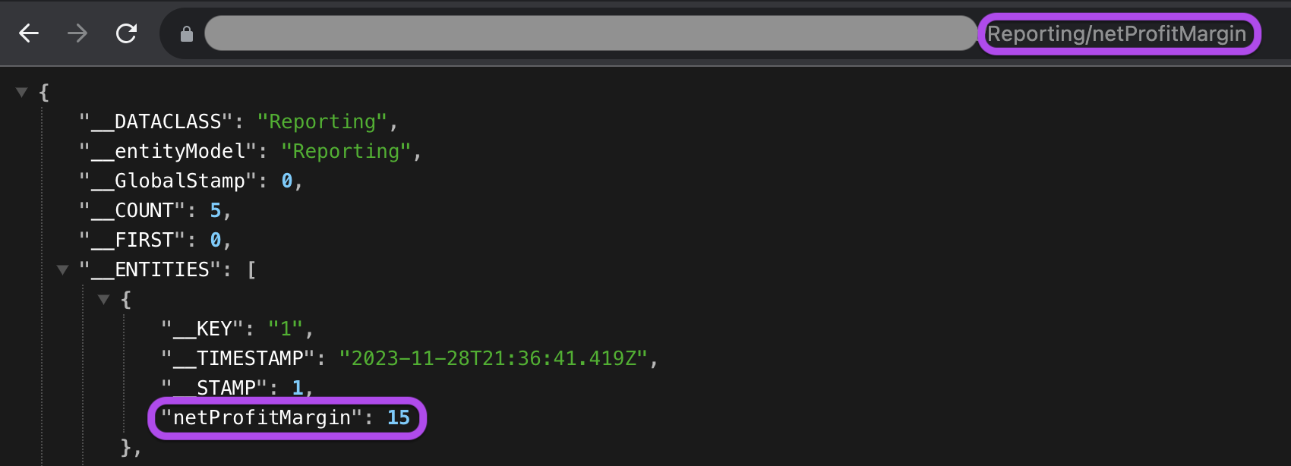Click the Reporting/netProfitMargin URL text
This screenshot has height=466, width=1291.
(x=1116, y=34)
